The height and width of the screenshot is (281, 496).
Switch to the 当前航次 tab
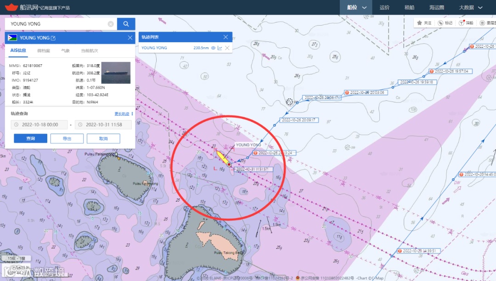click(x=90, y=51)
